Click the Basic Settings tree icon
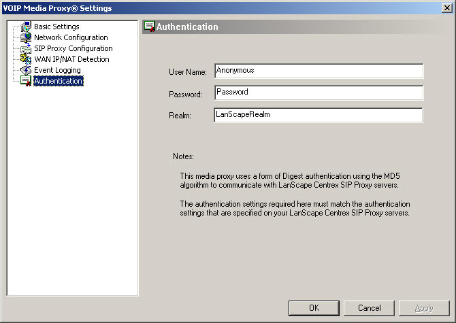This screenshot has width=456, height=323. point(26,27)
